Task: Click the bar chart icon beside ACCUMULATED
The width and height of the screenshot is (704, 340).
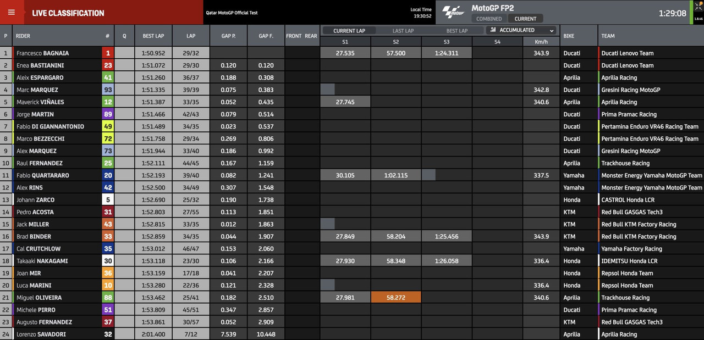Action: [x=493, y=30]
